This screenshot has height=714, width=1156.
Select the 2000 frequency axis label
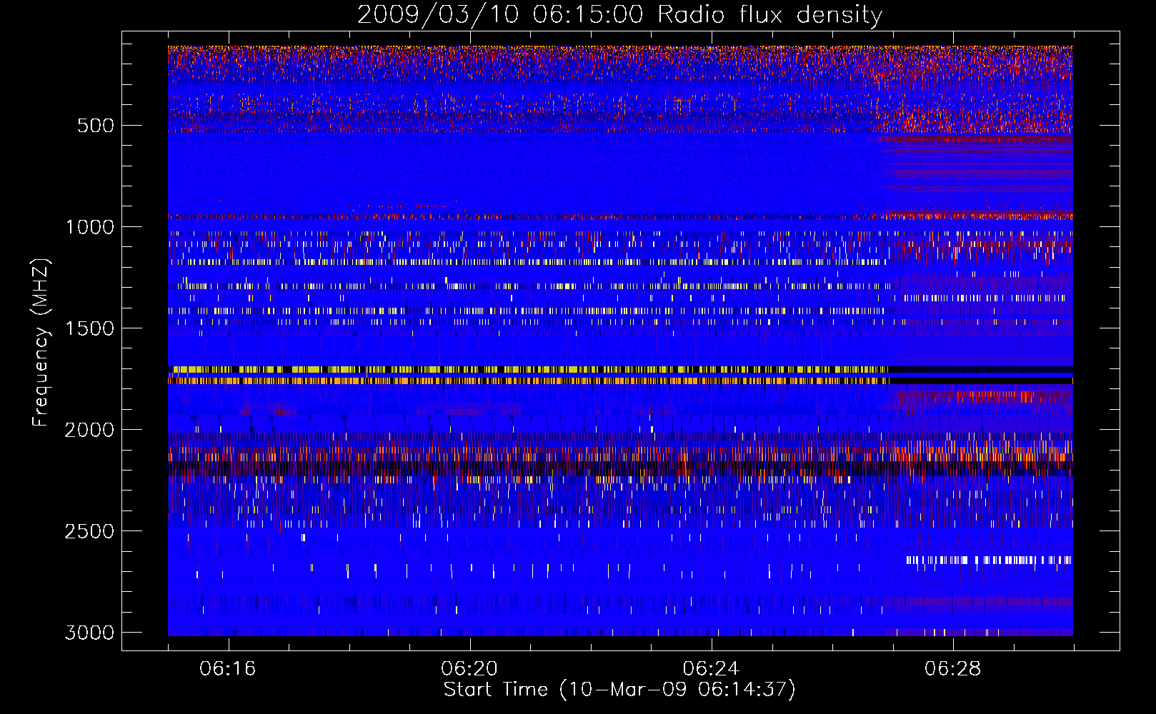click(89, 430)
